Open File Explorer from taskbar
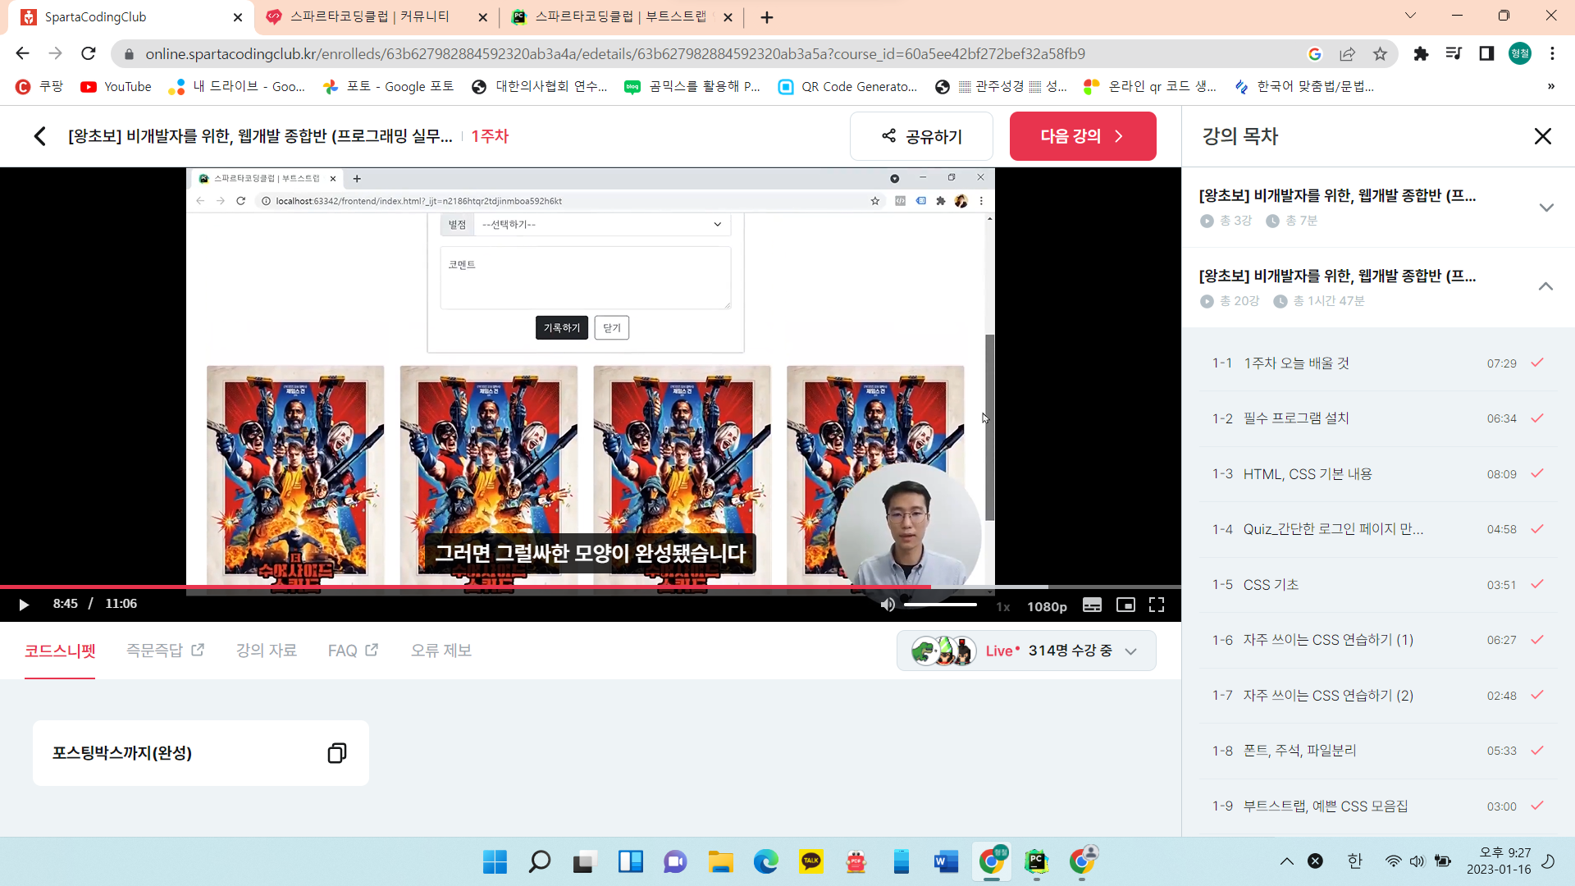Image resolution: width=1575 pixels, height=886 pixels. pos(720,861)
